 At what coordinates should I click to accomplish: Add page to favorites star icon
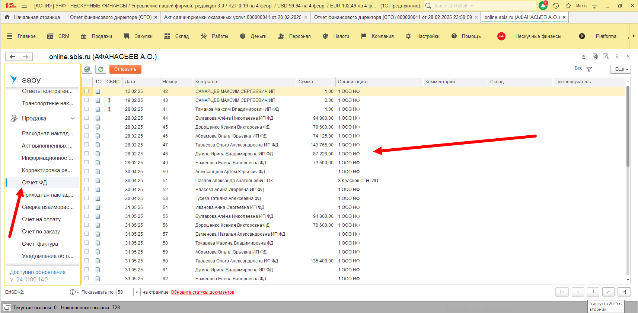point(568,6)
